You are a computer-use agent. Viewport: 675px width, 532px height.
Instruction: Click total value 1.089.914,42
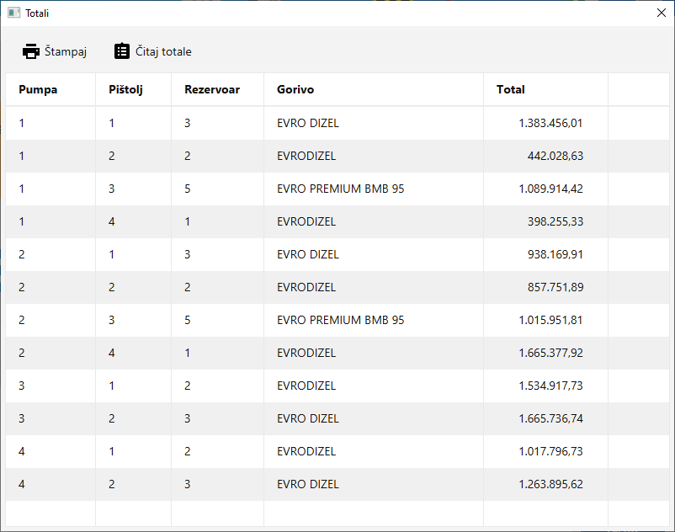point(550,189)
